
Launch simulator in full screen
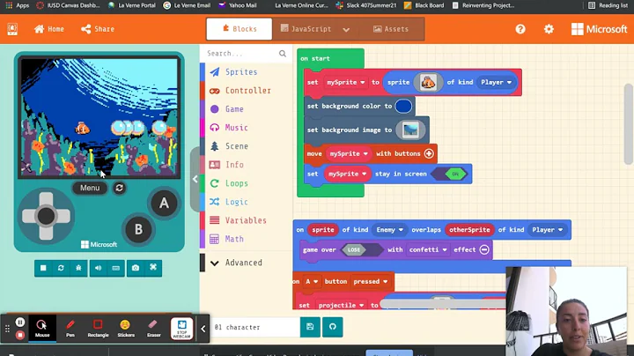153,268
